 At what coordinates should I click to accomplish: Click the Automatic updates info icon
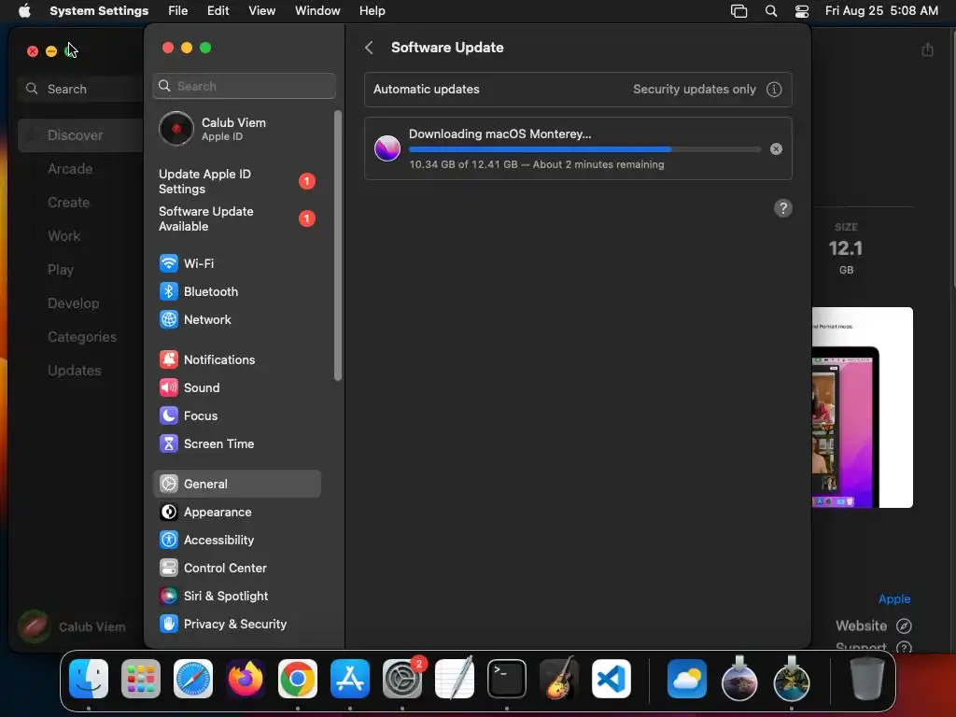pyautogui.click(x=774, y=90)
